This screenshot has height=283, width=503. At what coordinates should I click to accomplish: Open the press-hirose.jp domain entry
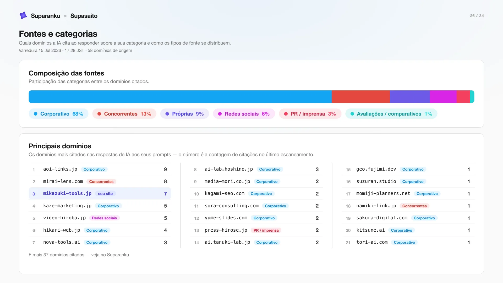[256, 230]
